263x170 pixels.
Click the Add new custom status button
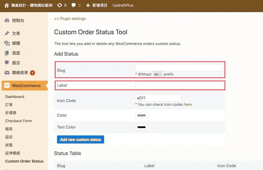pyautogui.click(x=81, y=140)
